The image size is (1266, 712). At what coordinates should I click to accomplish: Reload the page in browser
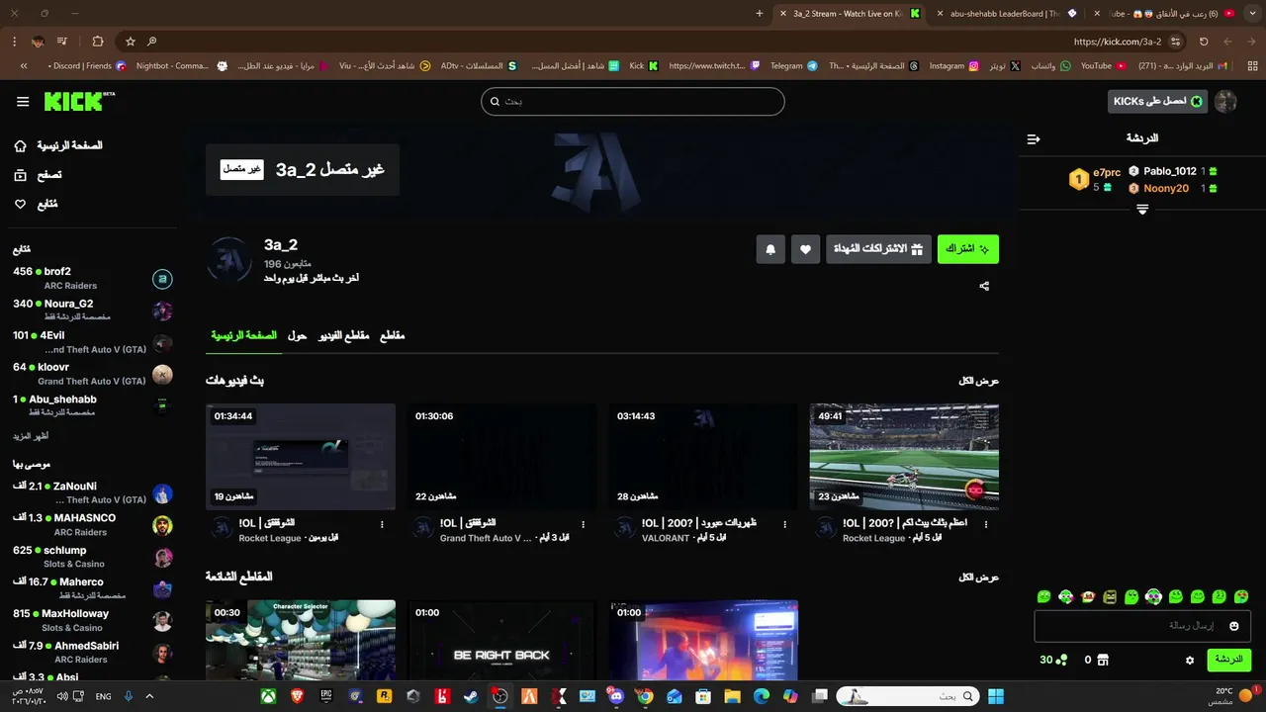point(1204,42)
